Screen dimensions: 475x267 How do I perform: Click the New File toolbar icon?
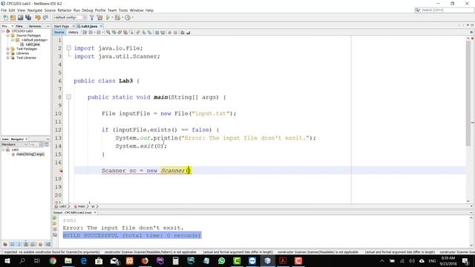point(5,18)
